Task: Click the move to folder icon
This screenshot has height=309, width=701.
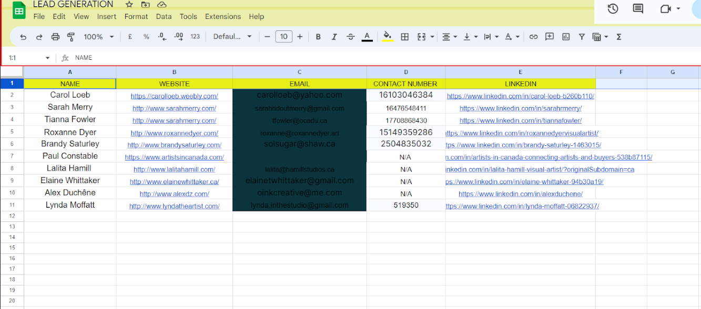Action: (146, 5)
